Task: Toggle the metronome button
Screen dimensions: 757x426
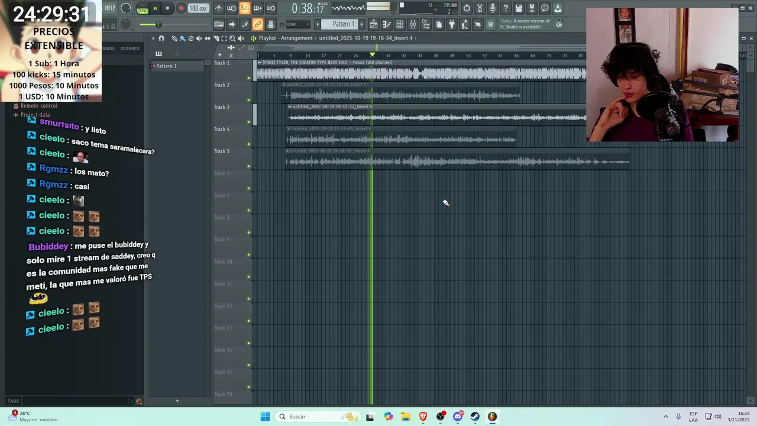Action: [x=219, y=8]
